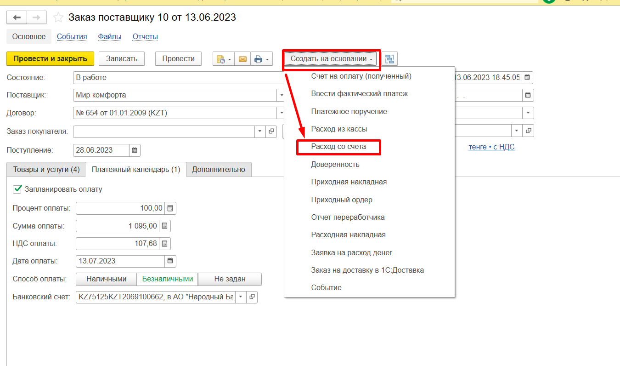Choose Расход со счета menu item
Screen dimensions: 620x366
pyautogui.click(x=338, y=147)
